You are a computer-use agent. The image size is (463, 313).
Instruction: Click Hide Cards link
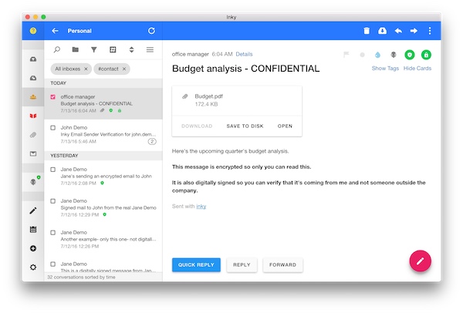417,68
